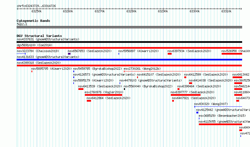Click the red nsv4115055 variant bar

[x=220, y=124]
